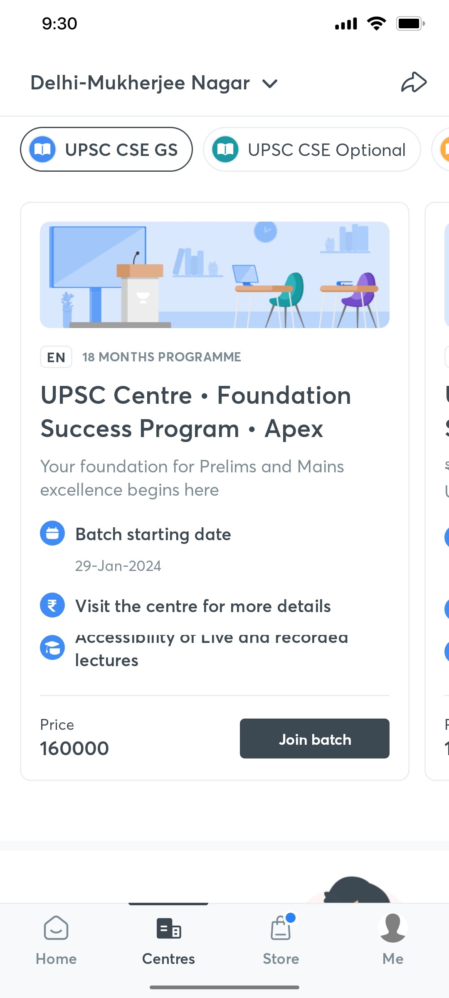The width and height of the screenshot is (449, 998).
Task: Tap the calendar icon beside Batch starting date
Action: click(52, 533)
